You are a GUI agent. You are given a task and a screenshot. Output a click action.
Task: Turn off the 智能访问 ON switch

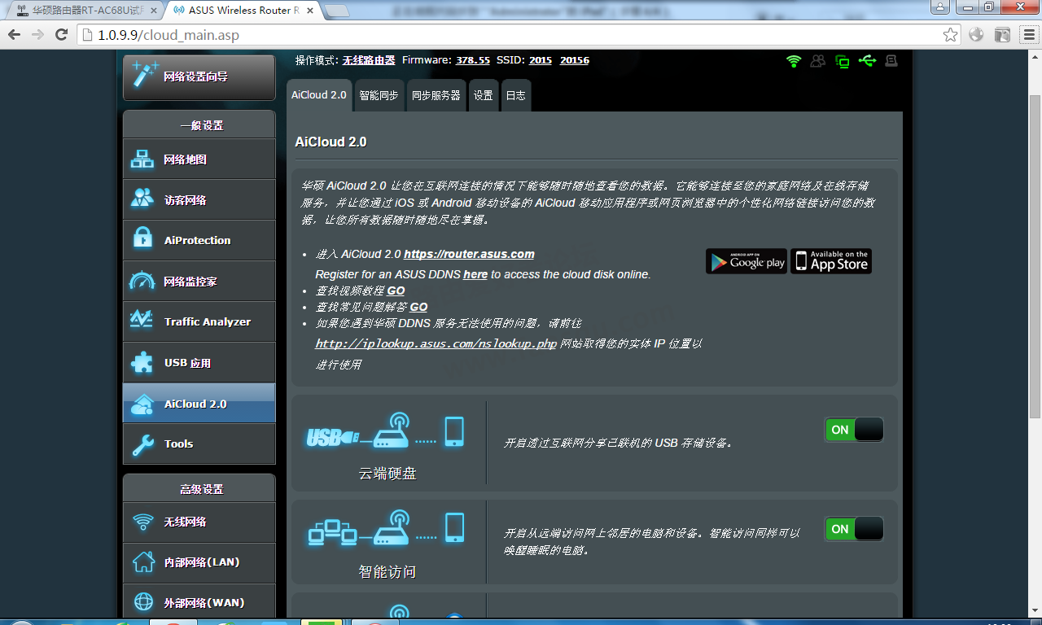[854, 529]
